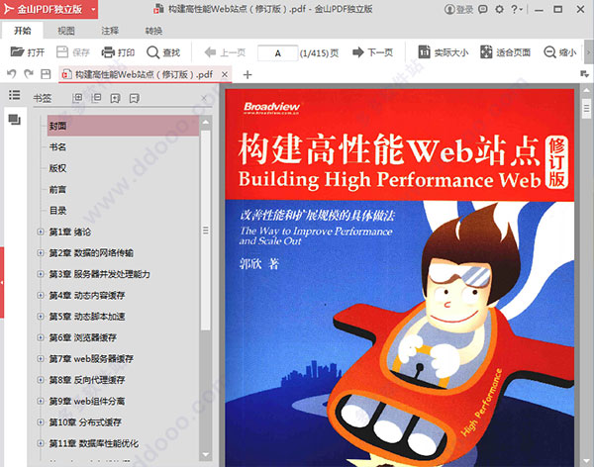Switch to the 开始 ribbon tab
Image resolution: width=594 pixels, height=467 pixels.
click(x=23, y=31)
